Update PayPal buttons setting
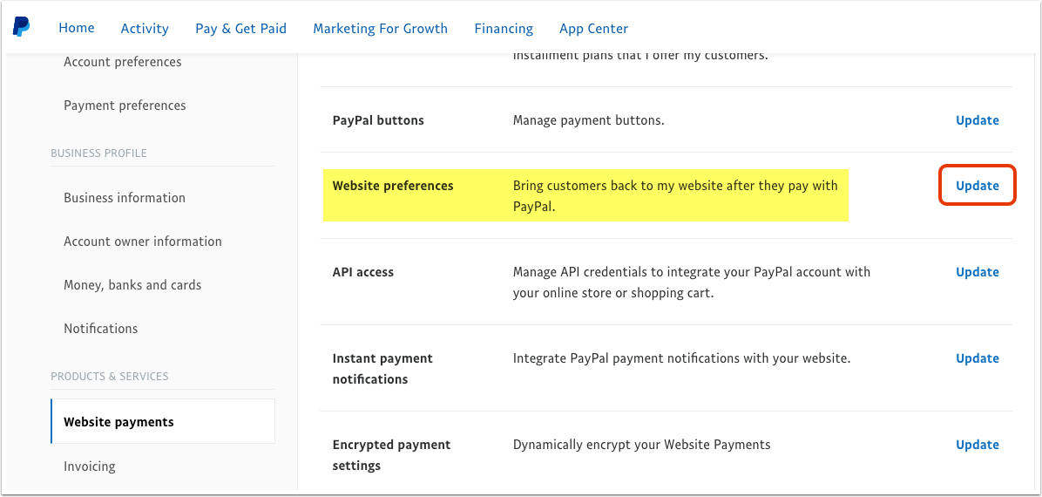 tap(978, 120)
